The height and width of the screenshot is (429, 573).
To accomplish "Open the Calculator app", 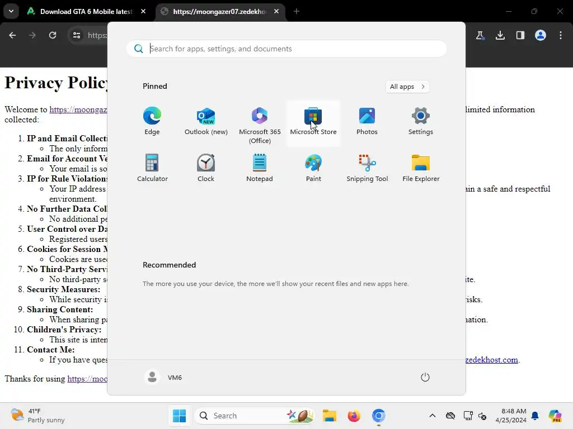I will click(152, 169).
